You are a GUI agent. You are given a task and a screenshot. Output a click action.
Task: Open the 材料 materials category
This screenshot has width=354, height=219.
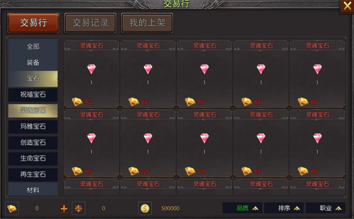point(33,190)
